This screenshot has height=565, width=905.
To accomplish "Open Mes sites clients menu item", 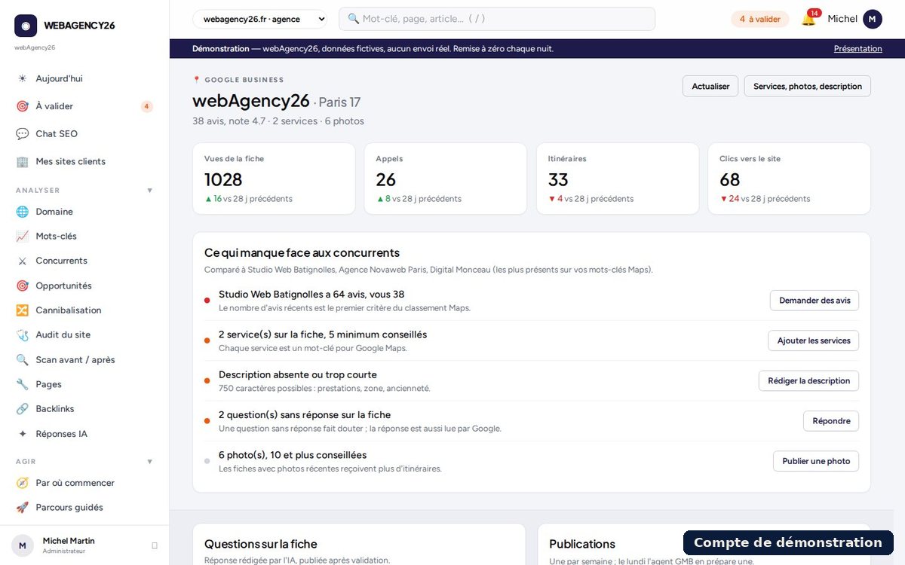I will (x=84, y=162).
